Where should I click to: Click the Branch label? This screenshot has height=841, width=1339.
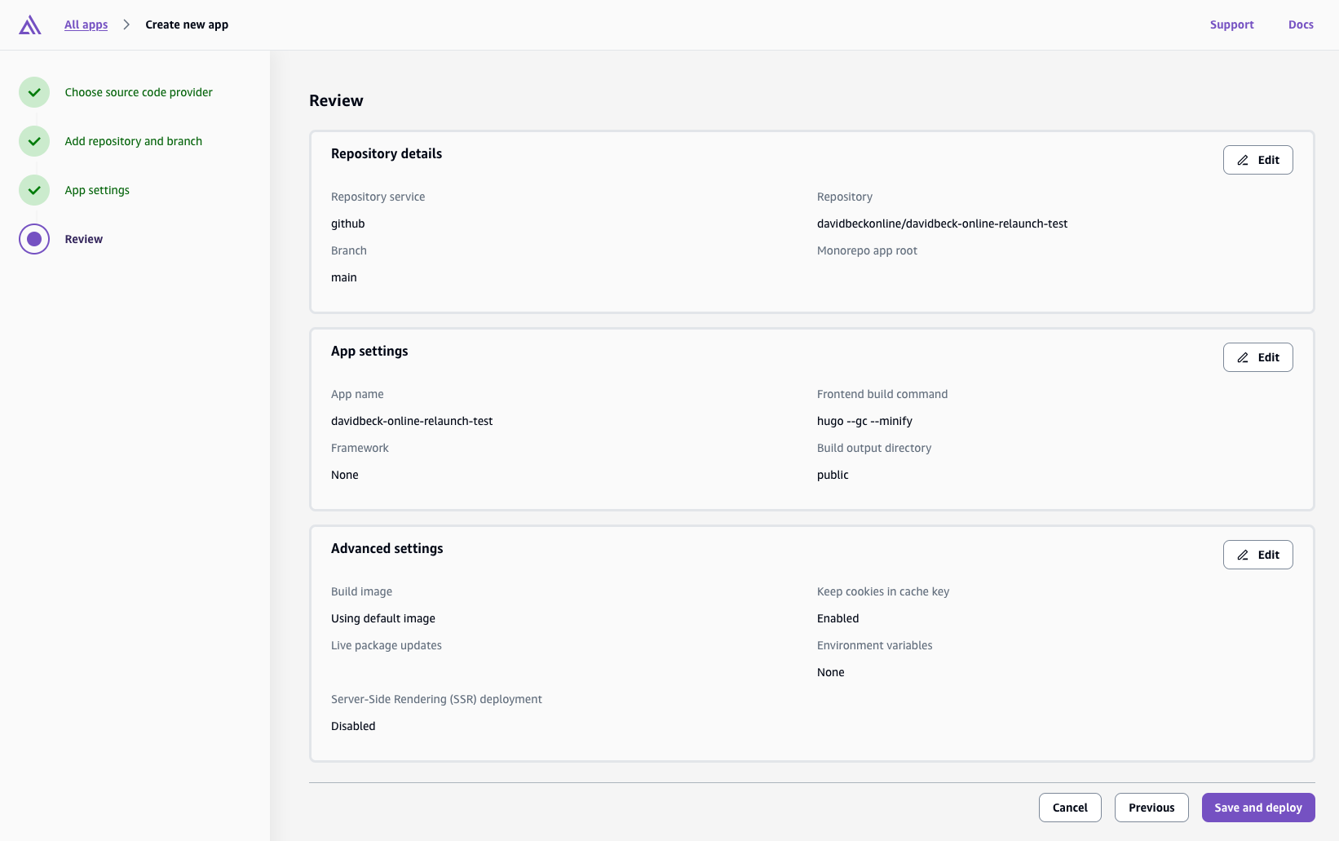click(349, 250)
